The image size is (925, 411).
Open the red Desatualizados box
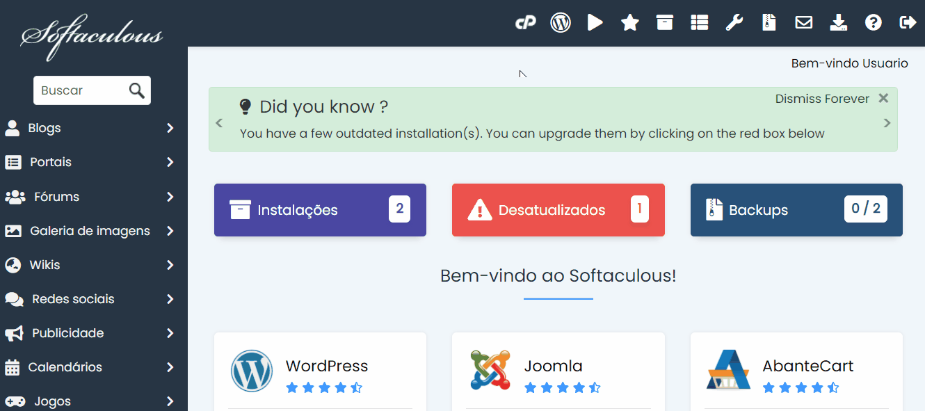tap(558, 210)
